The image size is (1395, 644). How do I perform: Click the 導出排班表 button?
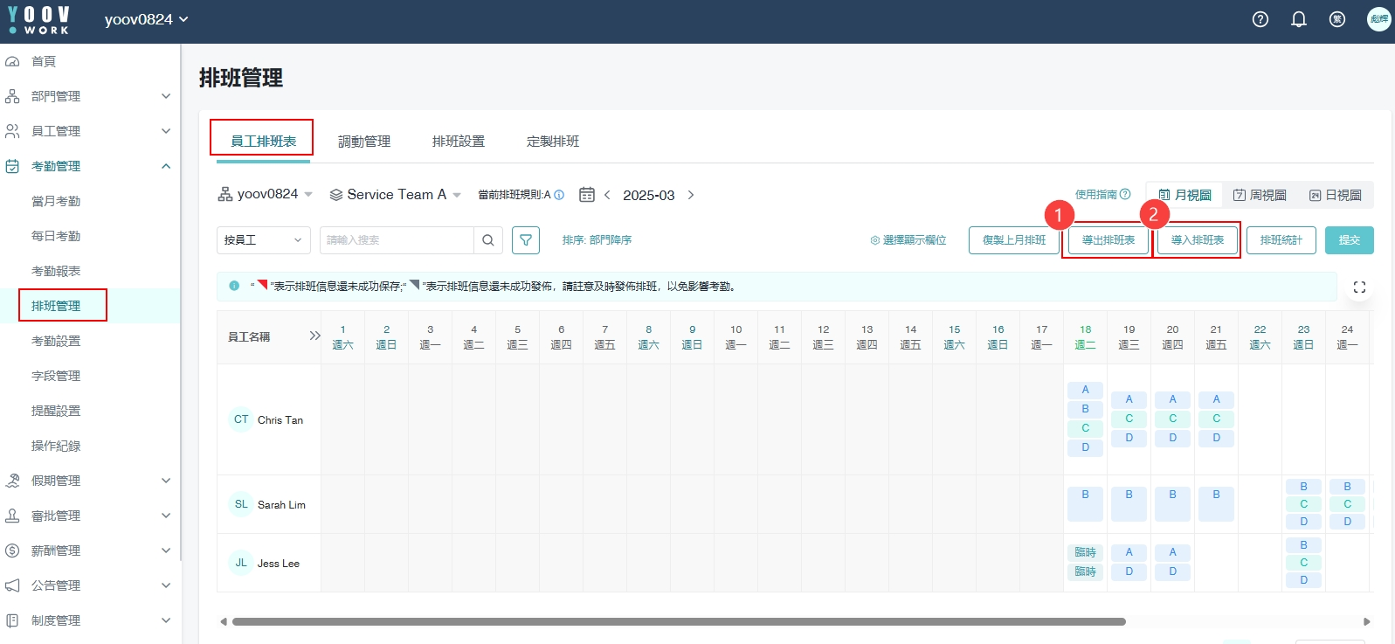click(x=1108, y=240)
